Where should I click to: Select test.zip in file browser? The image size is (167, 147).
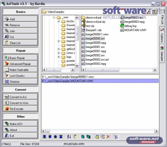tap(88, 26)
